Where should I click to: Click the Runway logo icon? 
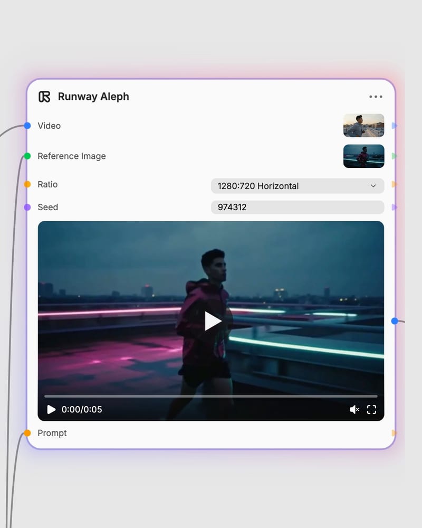44,97
